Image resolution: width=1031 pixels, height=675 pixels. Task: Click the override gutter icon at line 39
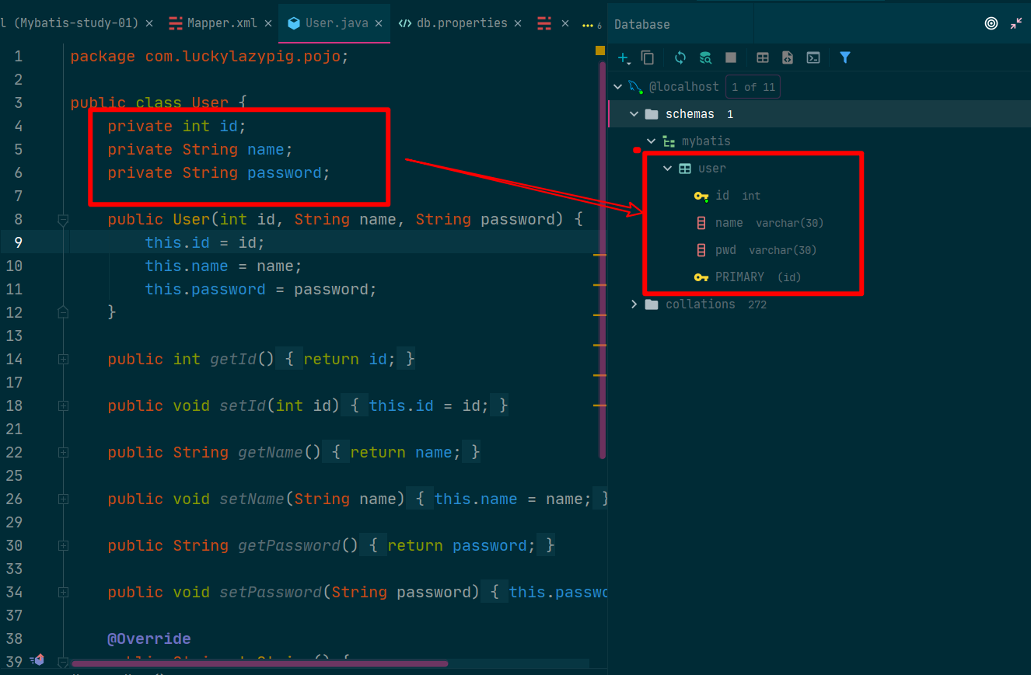[x=37, y=660]
